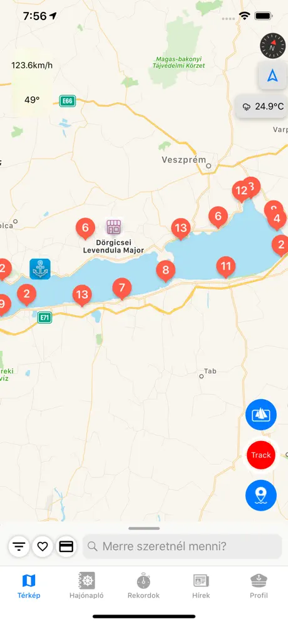
Task: Center map with location arrow button
Action: click(272, 76)
